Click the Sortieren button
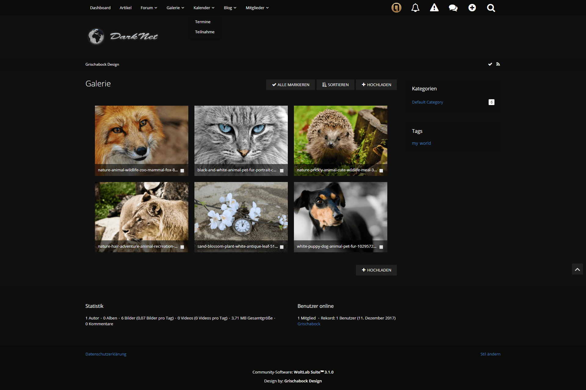Viewport: 586px width, 390px height. (x=335, y=85)
